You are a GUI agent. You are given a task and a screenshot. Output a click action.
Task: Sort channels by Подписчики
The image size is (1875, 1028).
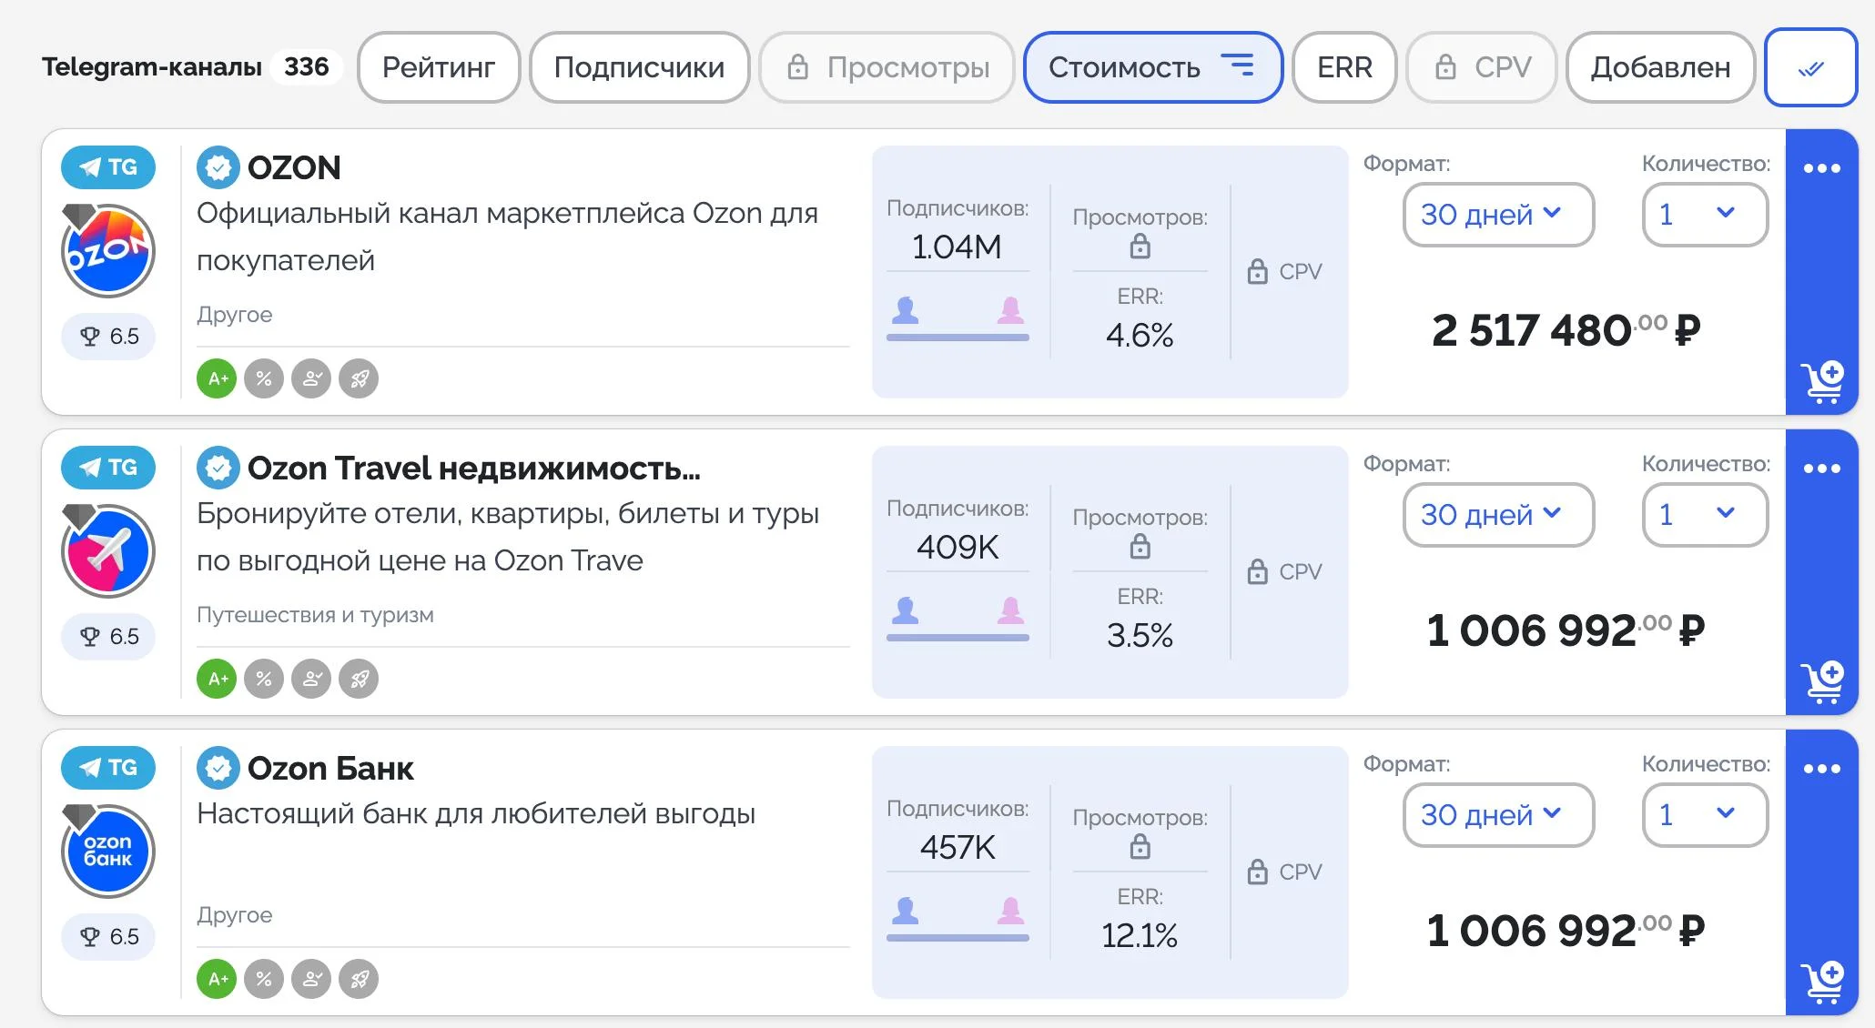639,67
